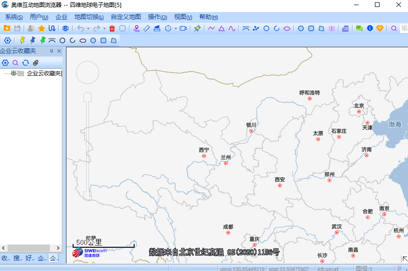Toggle the rectangular selection marquee tool
This screenshot has width=408, height=271.
[121, 28]
